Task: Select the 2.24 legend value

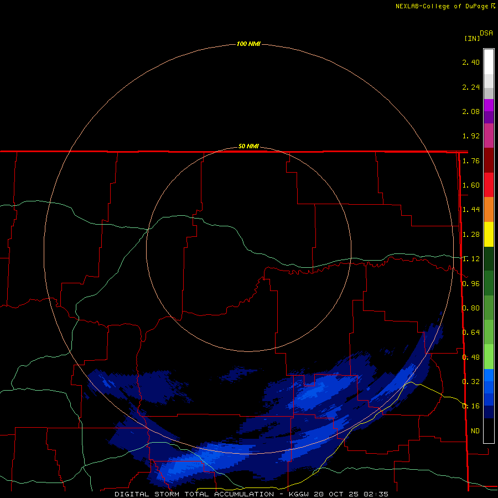Action: tap(471, 87)
